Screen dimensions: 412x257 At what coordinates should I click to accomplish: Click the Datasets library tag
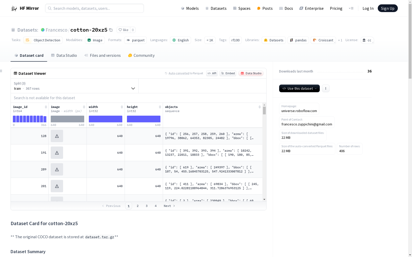pos(274,40)
